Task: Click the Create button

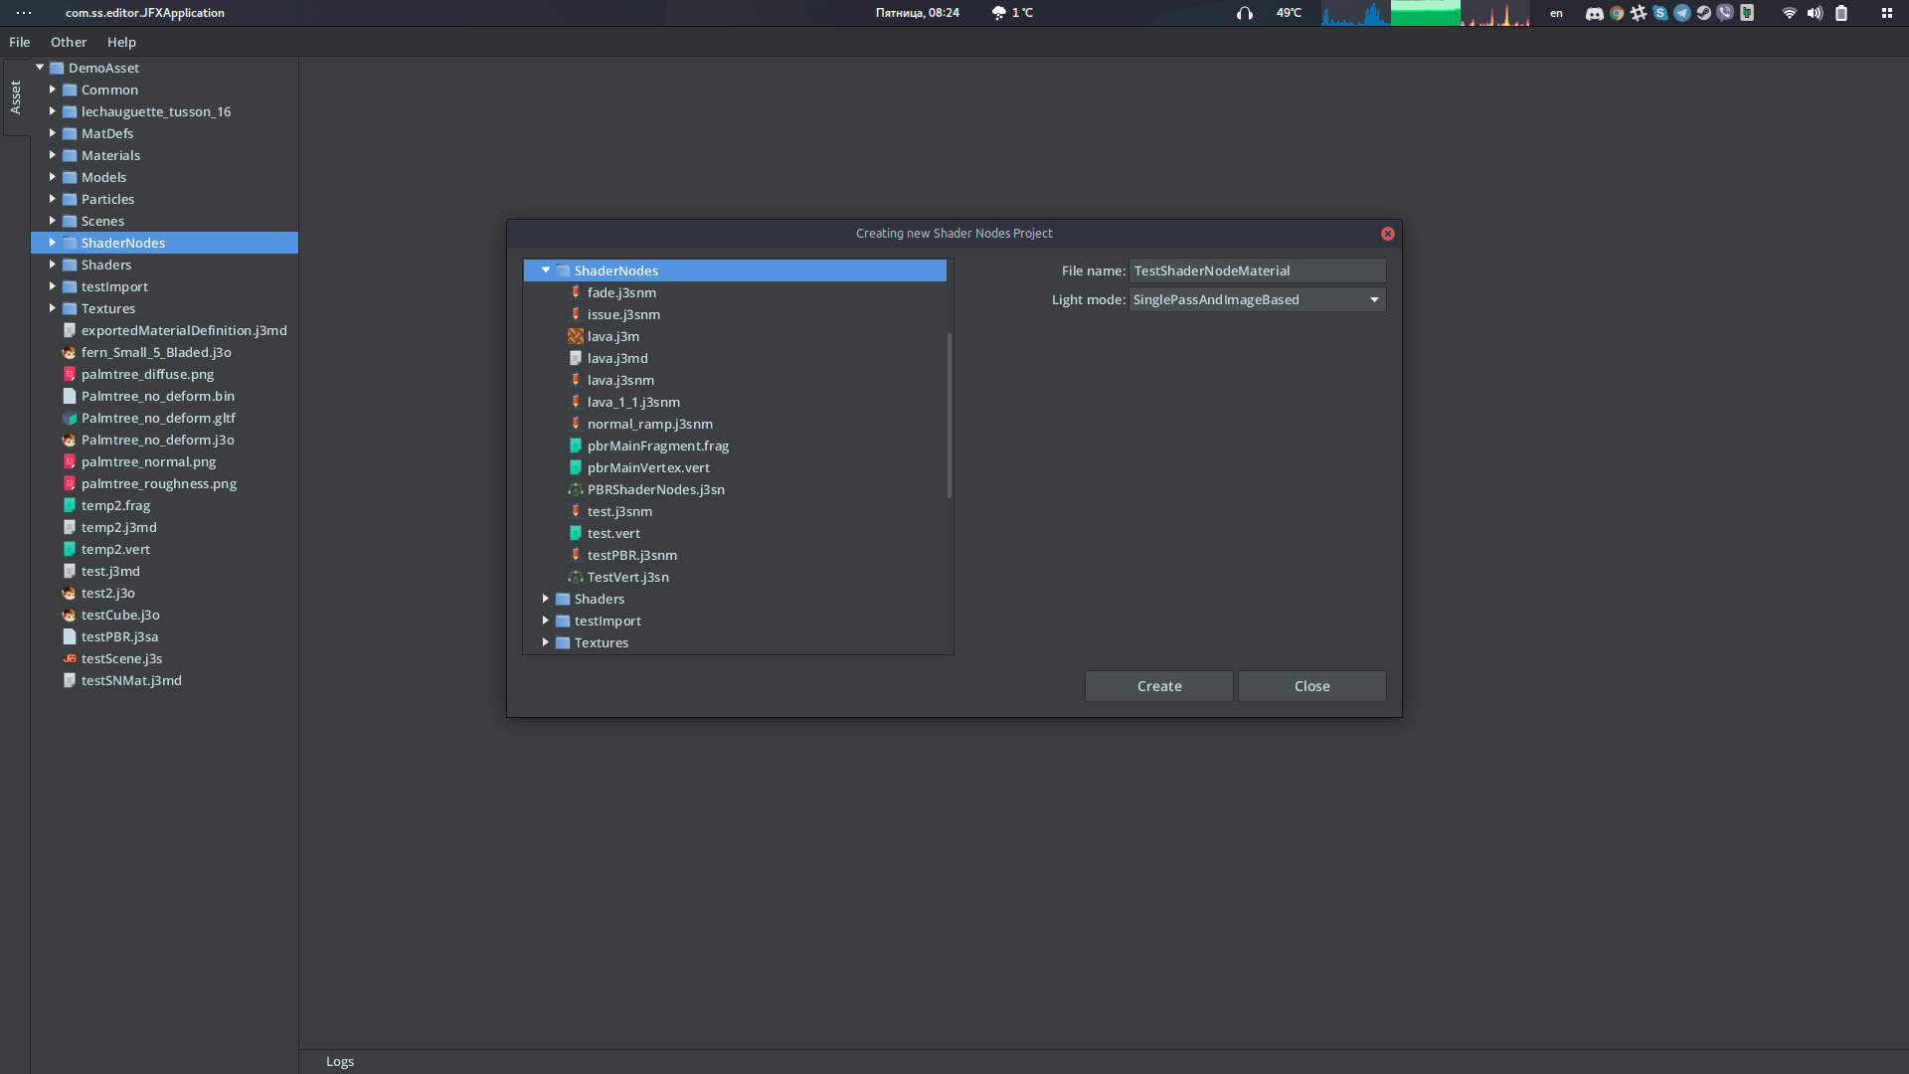Action: tap(1159, 684)
